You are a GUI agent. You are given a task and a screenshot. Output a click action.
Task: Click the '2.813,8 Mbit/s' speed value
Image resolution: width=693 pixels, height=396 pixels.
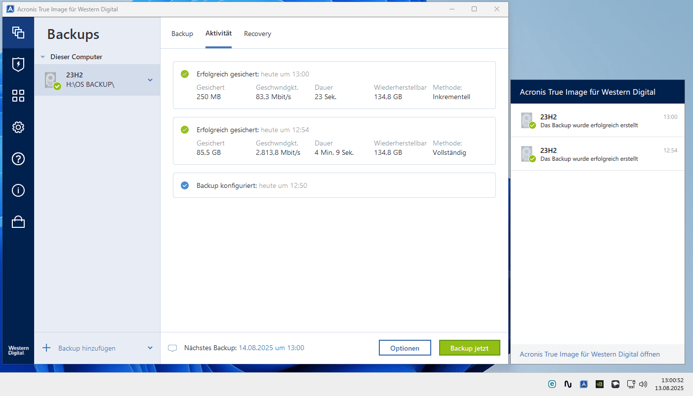coord(278,152)
